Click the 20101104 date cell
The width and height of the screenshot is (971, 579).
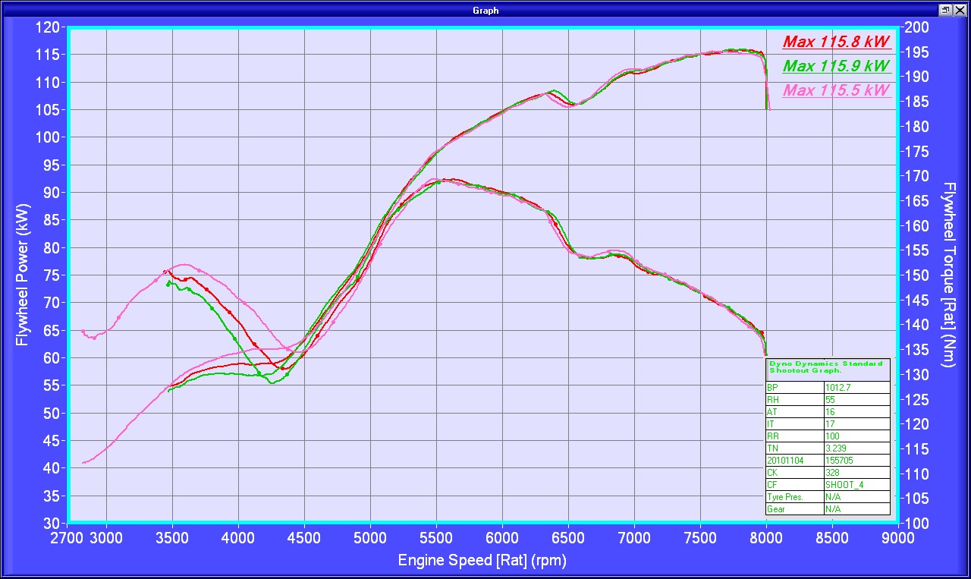click(x=794, y=460)
